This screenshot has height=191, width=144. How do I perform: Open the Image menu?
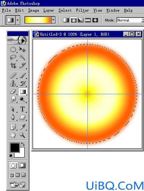pyautogui.click(x=34, y=10)
